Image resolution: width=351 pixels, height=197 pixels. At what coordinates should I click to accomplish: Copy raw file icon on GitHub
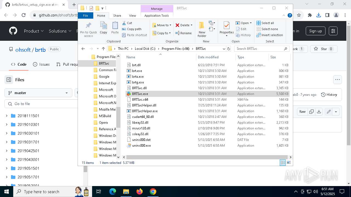click(x=311, y=112)
